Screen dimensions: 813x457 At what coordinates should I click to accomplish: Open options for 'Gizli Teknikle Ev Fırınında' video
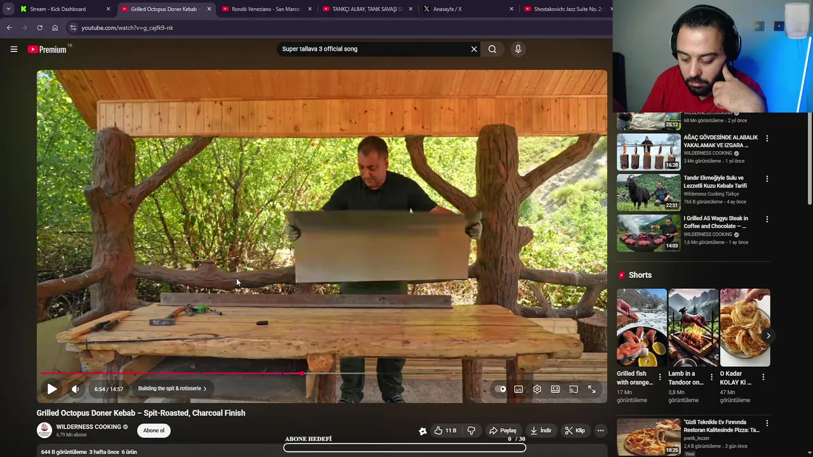767,423
